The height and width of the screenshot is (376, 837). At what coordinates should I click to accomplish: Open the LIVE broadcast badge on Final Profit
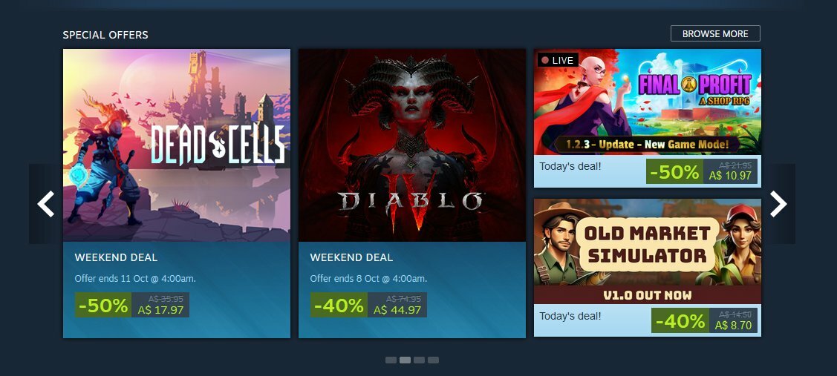click(557, 60)
